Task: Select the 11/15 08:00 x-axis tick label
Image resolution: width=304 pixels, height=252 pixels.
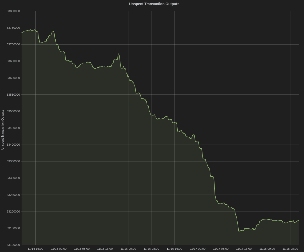Action: 82,249
